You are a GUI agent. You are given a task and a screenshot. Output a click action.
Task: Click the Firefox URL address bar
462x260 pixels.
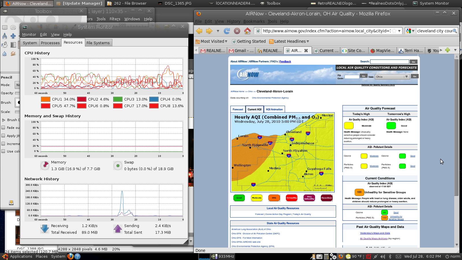326,31
